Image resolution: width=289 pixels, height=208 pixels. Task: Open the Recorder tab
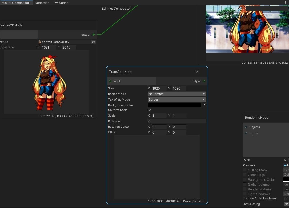tap(42, 3)
